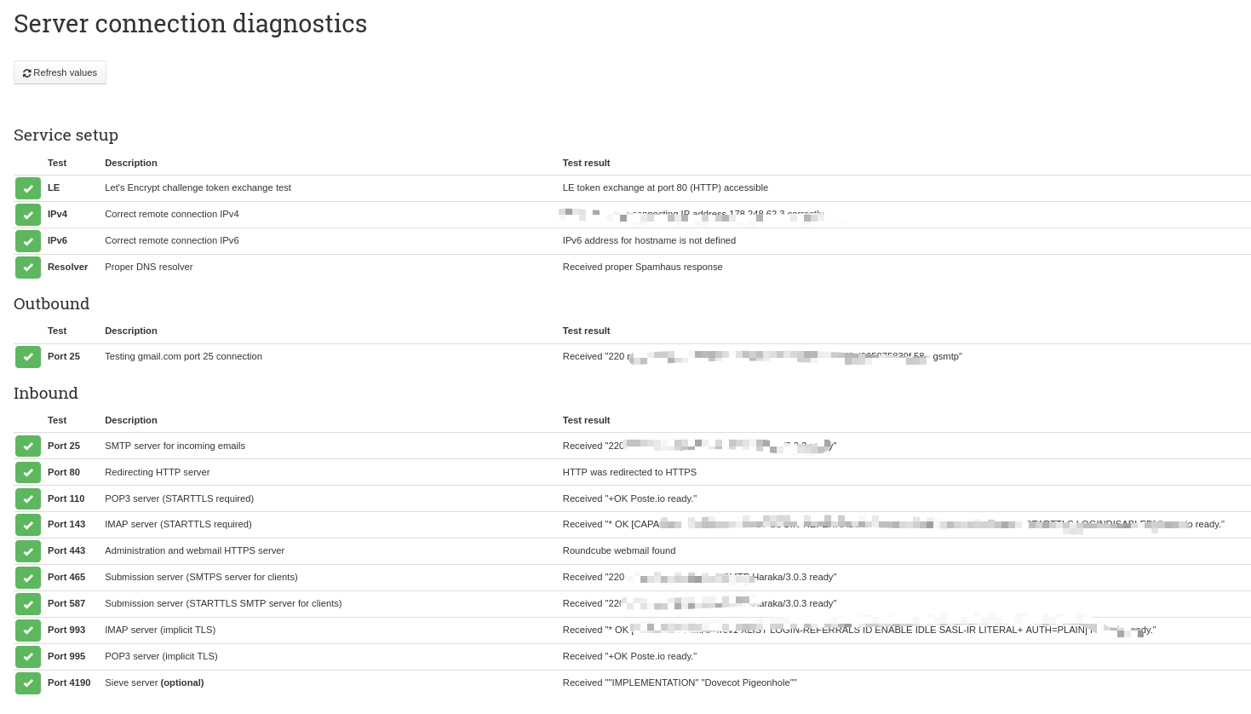This screenshot has height=714, width=1251.
Task: Click the Port 465 submission status icon
Action: 28,578
